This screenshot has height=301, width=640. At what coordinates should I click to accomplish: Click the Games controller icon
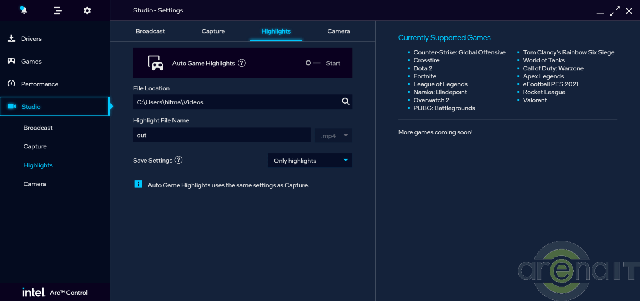[x=12, y=61]
